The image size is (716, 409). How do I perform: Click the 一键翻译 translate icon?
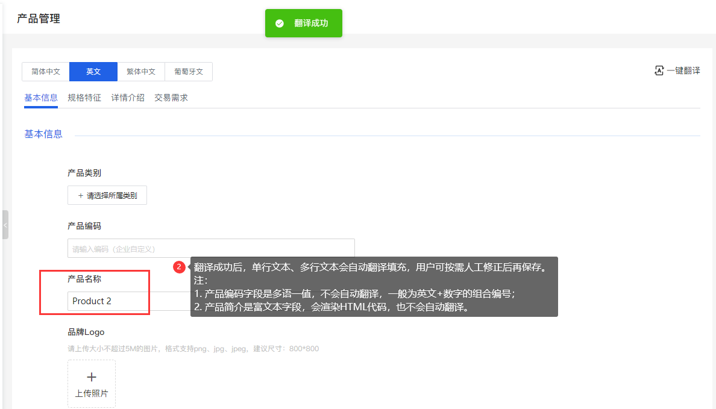click(659, 70)
